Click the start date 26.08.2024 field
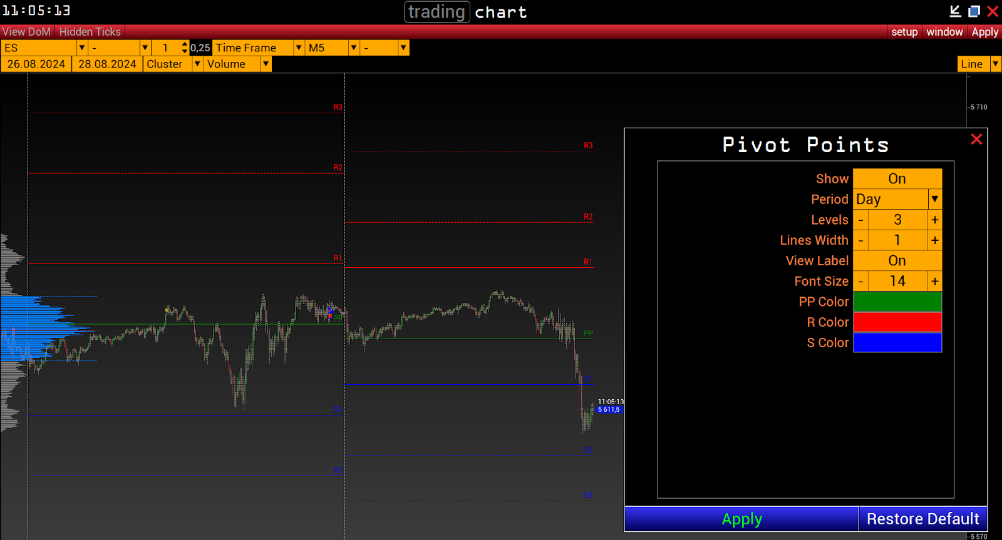This screenshot has width=1002, height=540. click(36, 64)
